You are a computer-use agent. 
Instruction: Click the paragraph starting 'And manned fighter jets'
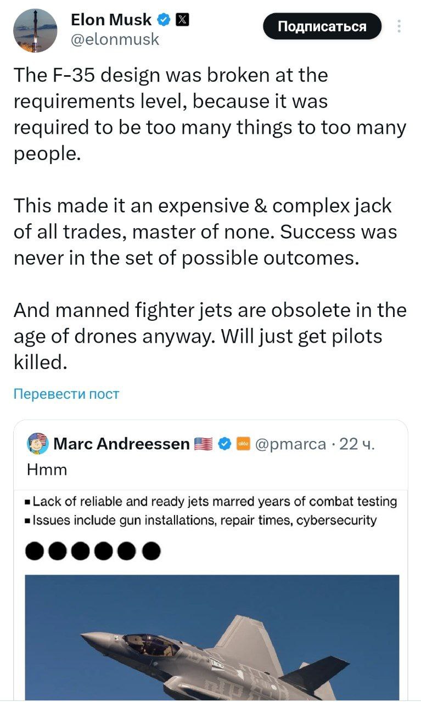click(x=210, y=336)
